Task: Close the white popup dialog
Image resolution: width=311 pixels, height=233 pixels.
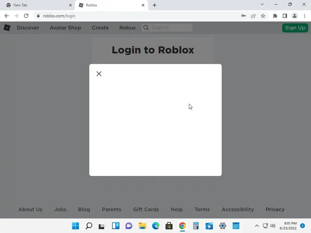Action: [x=99, y=74]
